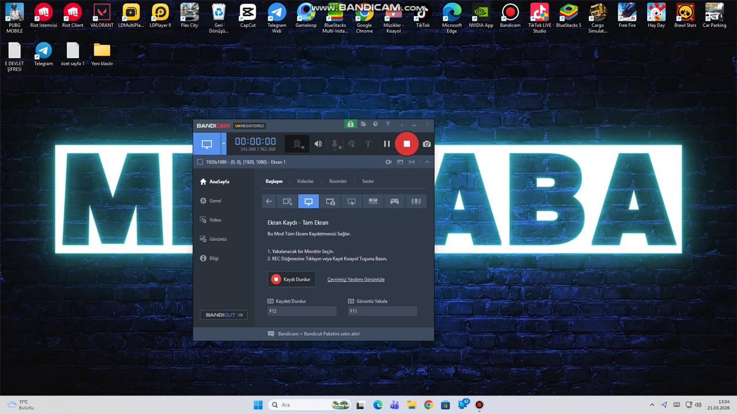
Task: Toggle the webcam overlay icon
Action: point(298,144)
